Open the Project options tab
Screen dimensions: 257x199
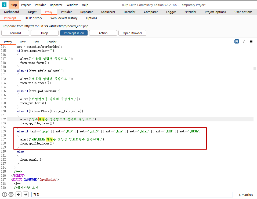[x=215, y=12]
